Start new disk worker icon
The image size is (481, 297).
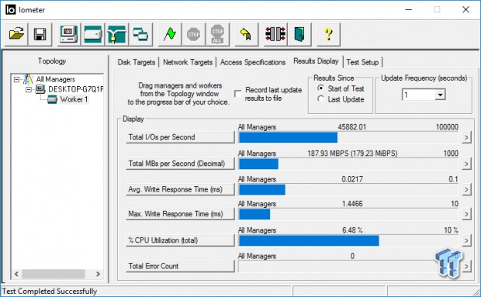93,34
